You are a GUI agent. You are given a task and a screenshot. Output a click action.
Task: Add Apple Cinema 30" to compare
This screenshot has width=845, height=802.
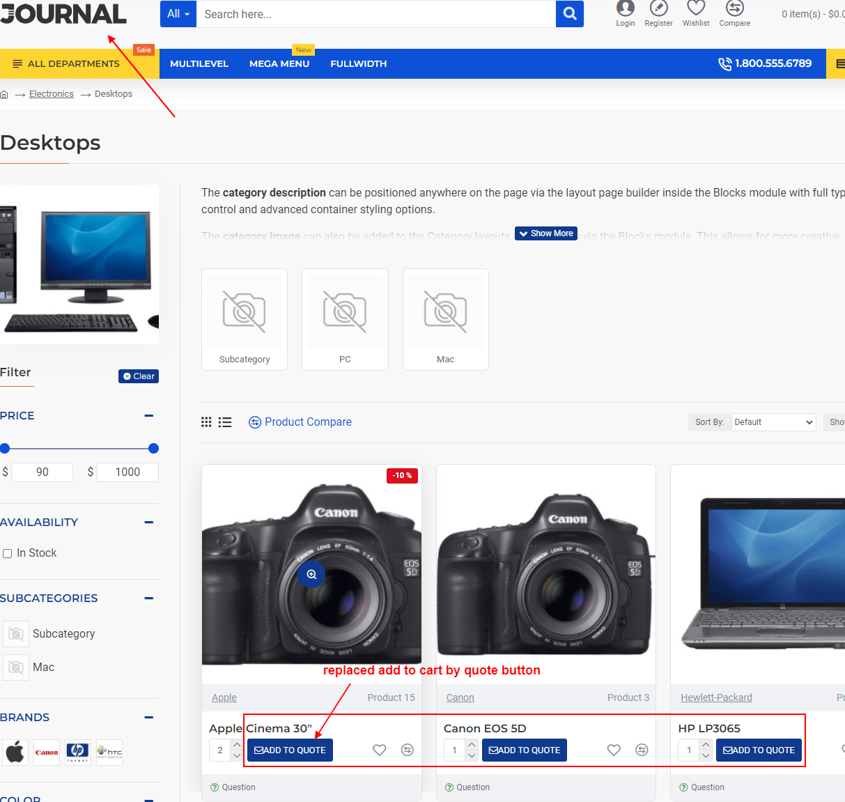coord(408,750)
